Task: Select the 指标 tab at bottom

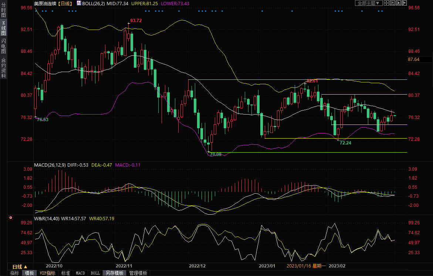Action: (15, 273)
